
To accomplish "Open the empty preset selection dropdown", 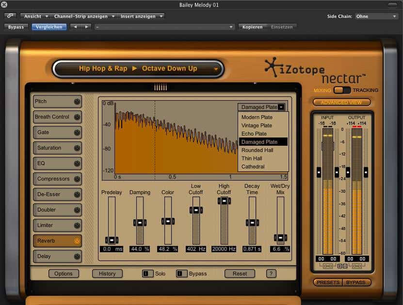I will pos(164,27).
